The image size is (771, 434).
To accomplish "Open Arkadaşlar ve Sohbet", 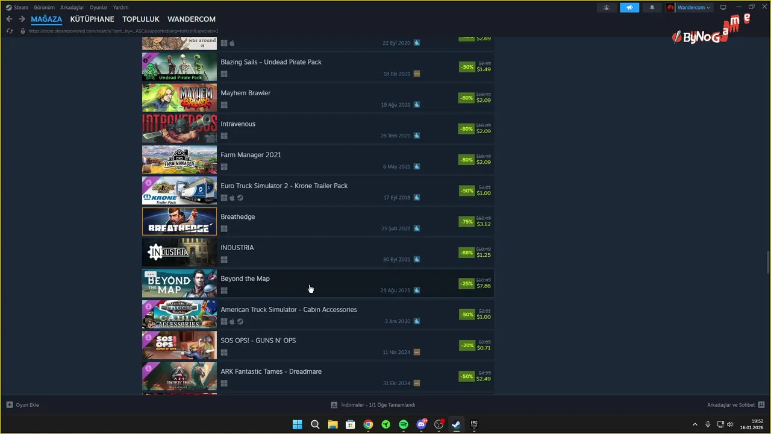I will tap(731, 405).
